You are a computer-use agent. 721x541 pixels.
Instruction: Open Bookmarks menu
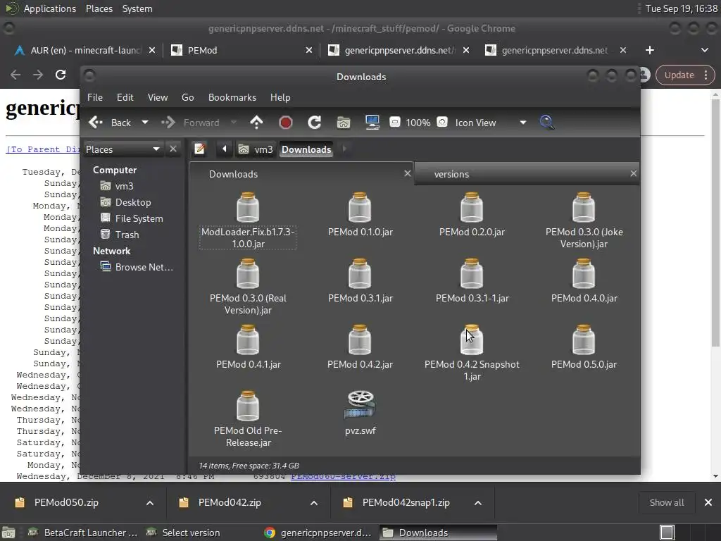232,97
